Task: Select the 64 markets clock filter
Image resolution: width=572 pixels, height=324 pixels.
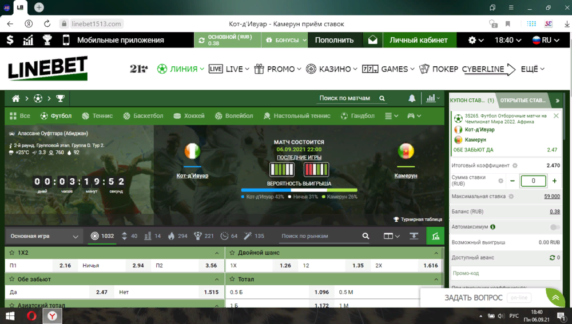Action: 229,236
